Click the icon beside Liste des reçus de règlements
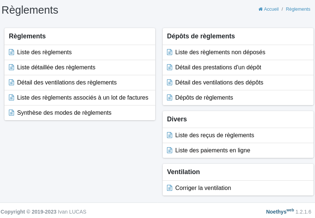This screenshot has width=315, height=218. click(170, 135)
